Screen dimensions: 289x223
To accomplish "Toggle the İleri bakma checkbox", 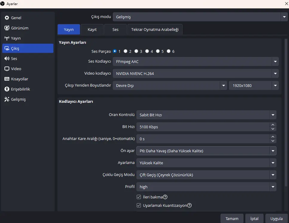I will (139, 197).
